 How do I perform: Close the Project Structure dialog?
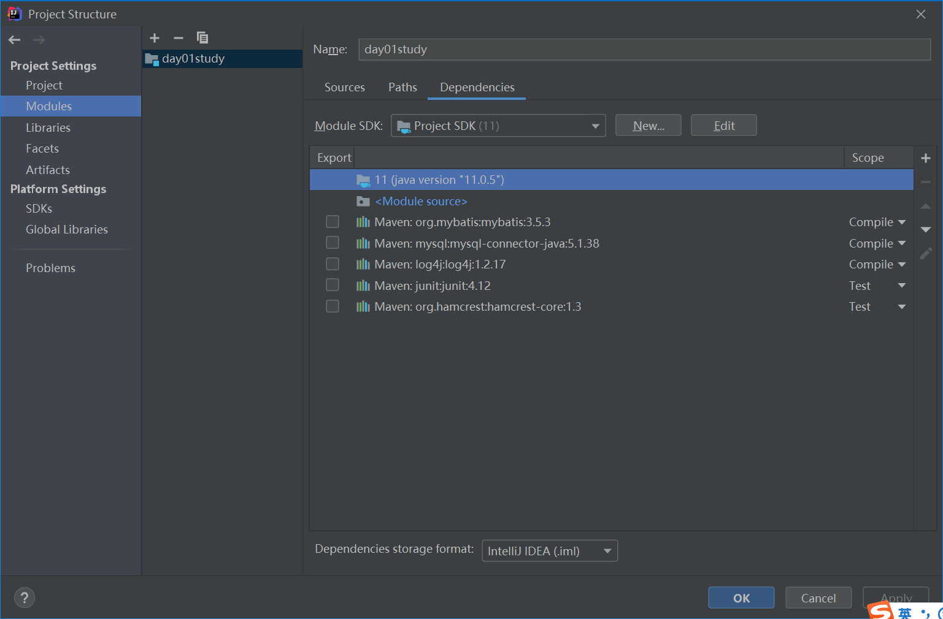click(921, 14)
